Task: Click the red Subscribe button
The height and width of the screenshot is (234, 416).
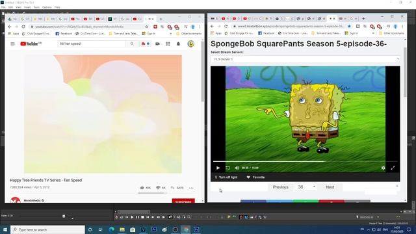Action: (183, 201)
